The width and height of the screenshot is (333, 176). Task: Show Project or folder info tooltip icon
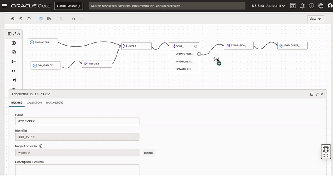(x=41, y=146)
